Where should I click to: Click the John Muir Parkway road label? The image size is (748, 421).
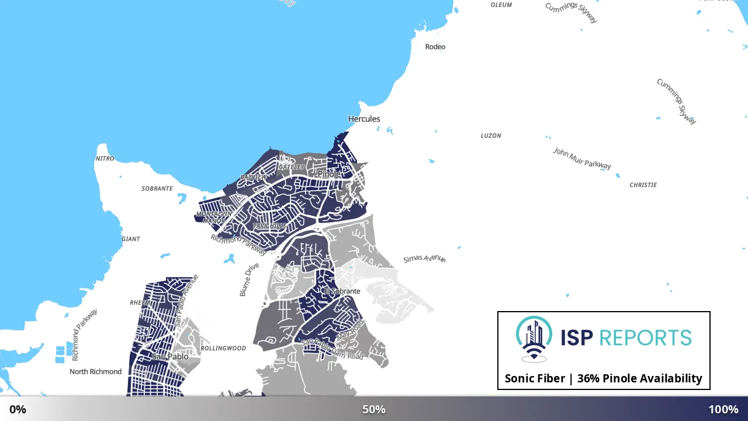(582, 158)
